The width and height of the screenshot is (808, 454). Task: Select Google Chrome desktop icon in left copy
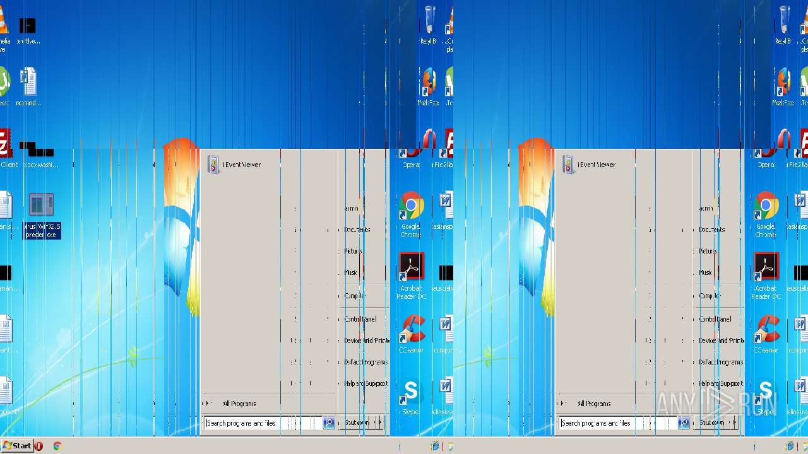[x=411, y=214]
